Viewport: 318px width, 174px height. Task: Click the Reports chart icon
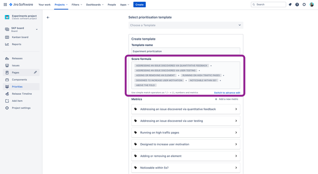click(x=7, y=44)
